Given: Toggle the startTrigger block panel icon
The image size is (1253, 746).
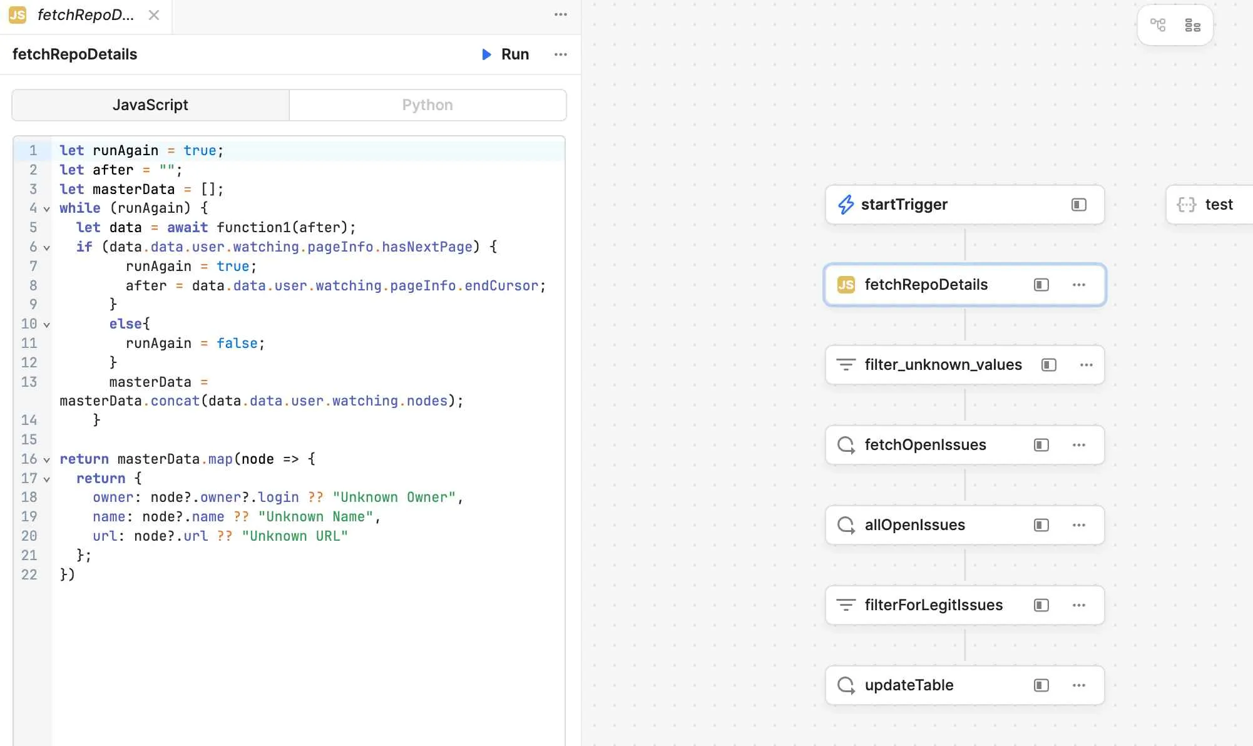Looking at the screenshot, I should point(1079,205).
